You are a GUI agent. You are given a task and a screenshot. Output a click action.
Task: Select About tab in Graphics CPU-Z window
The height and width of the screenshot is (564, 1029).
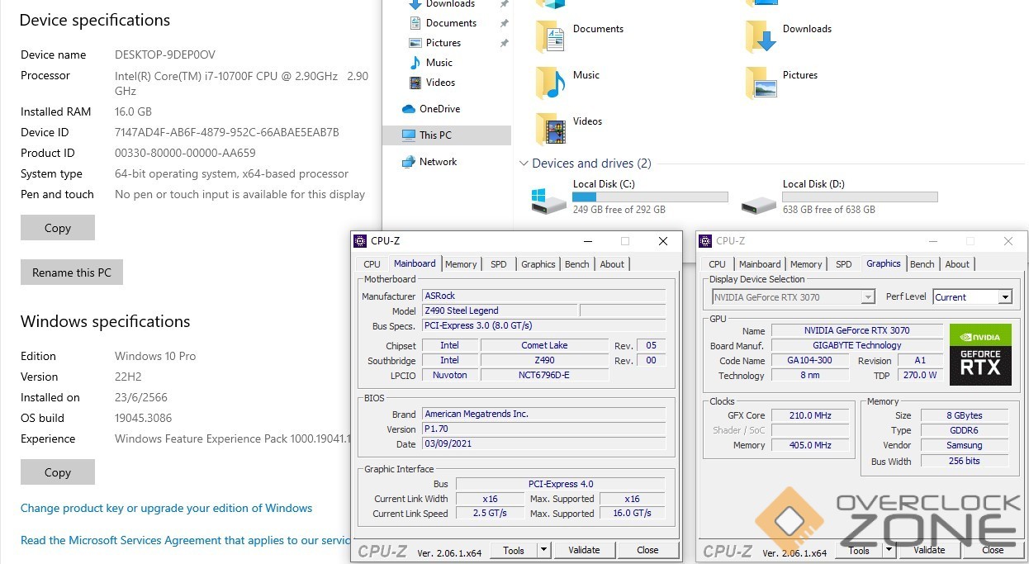pyautogui.click(x=958, y=264)
